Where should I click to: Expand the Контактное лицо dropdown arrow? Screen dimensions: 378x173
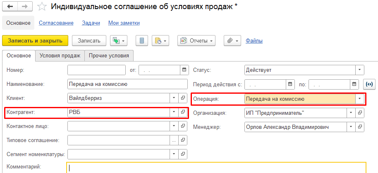point(174,126)
